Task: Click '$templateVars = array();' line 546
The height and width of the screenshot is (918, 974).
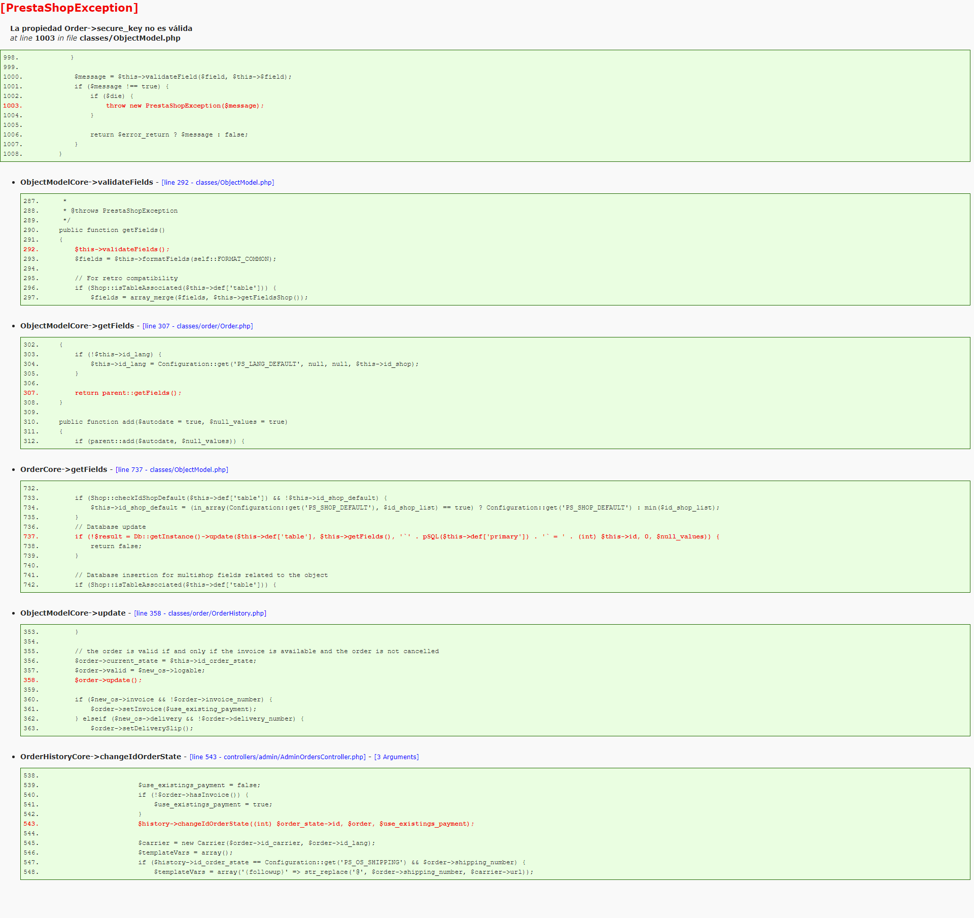Action: [x=185, y=853]
